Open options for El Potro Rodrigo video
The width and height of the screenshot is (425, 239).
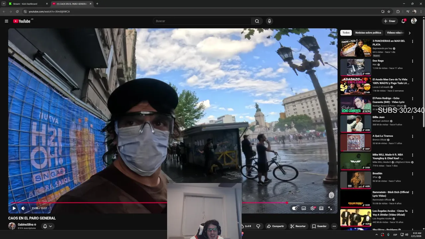pyautogui.click(x=412, y=99)
